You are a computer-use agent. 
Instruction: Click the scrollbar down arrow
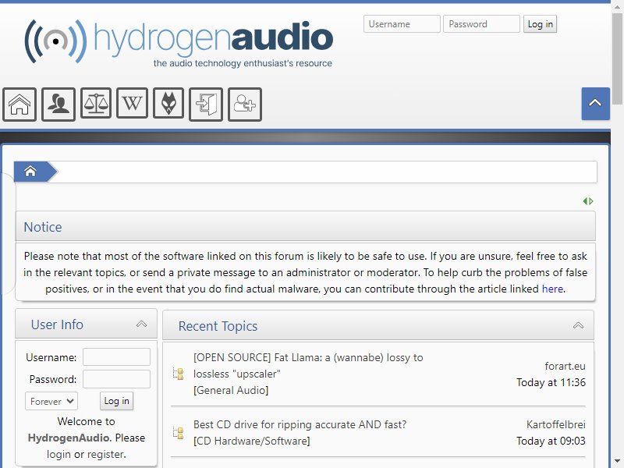(618, 462)
